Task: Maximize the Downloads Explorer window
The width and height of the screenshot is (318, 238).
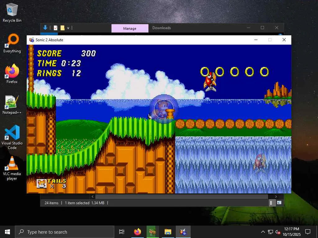Action: click(x=262, y=28)
